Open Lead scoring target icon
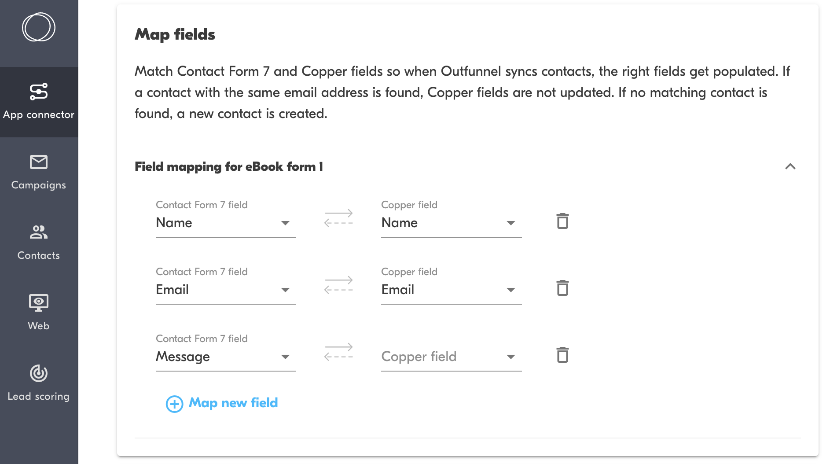Screen dimensions: 830x464 39,373
